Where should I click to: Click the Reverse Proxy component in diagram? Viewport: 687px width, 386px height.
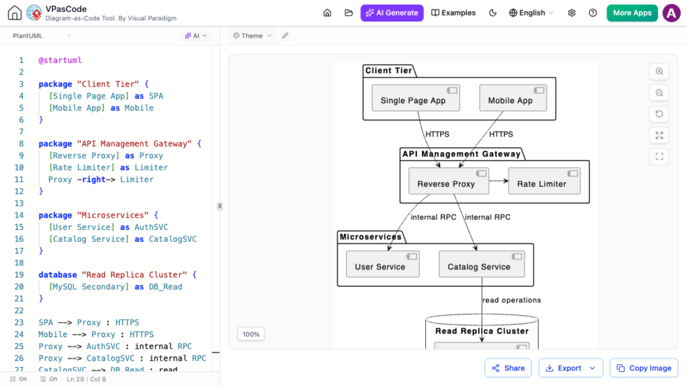click(449, 181)
